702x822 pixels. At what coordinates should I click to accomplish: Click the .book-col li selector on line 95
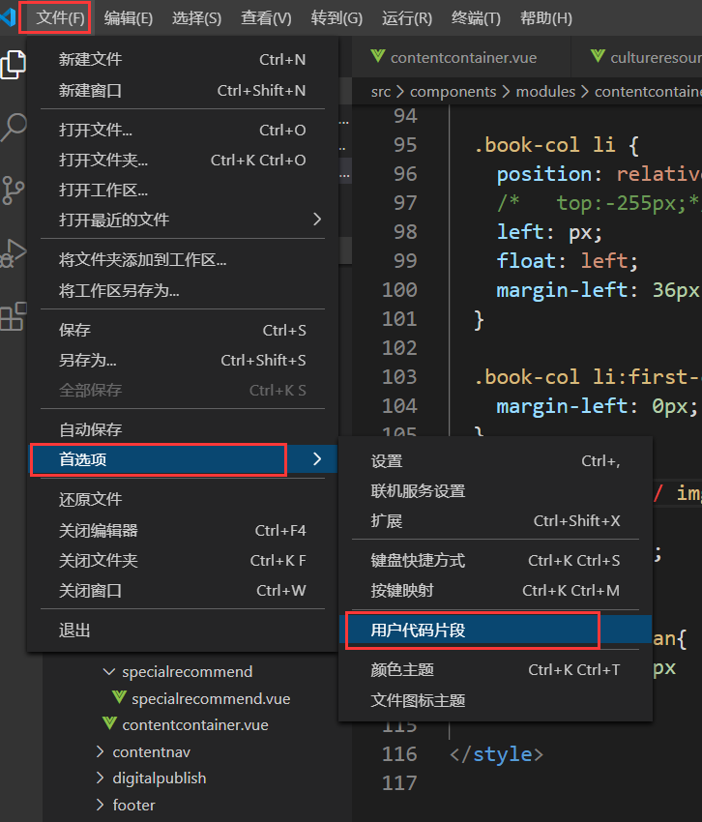click(x=544, y=145)
